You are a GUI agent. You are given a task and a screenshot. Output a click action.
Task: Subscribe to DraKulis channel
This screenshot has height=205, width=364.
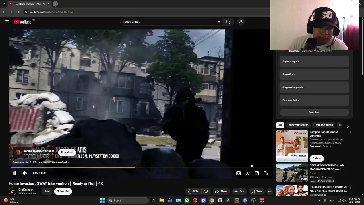(x=63, y=191)
